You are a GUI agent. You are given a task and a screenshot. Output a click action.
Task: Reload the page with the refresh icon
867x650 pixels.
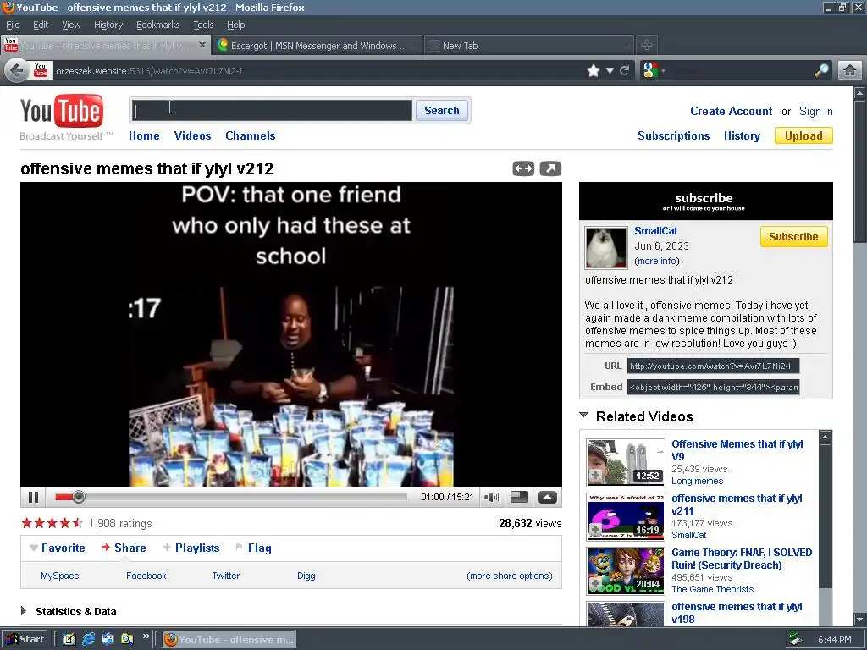pos(625,71)
